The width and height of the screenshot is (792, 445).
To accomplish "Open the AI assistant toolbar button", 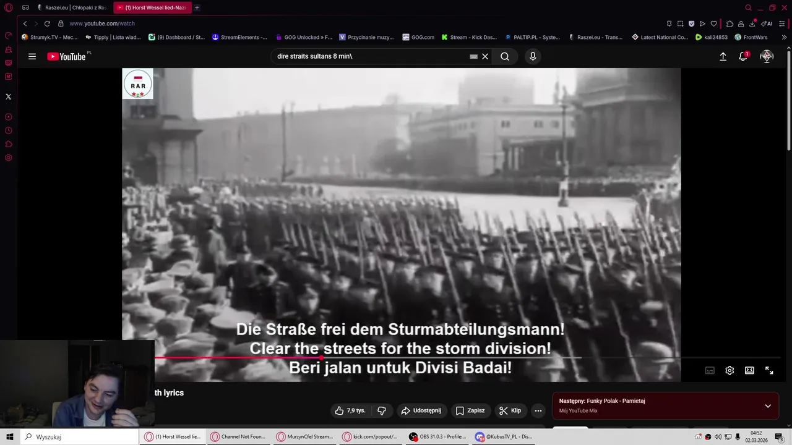I will pos(767,23).
